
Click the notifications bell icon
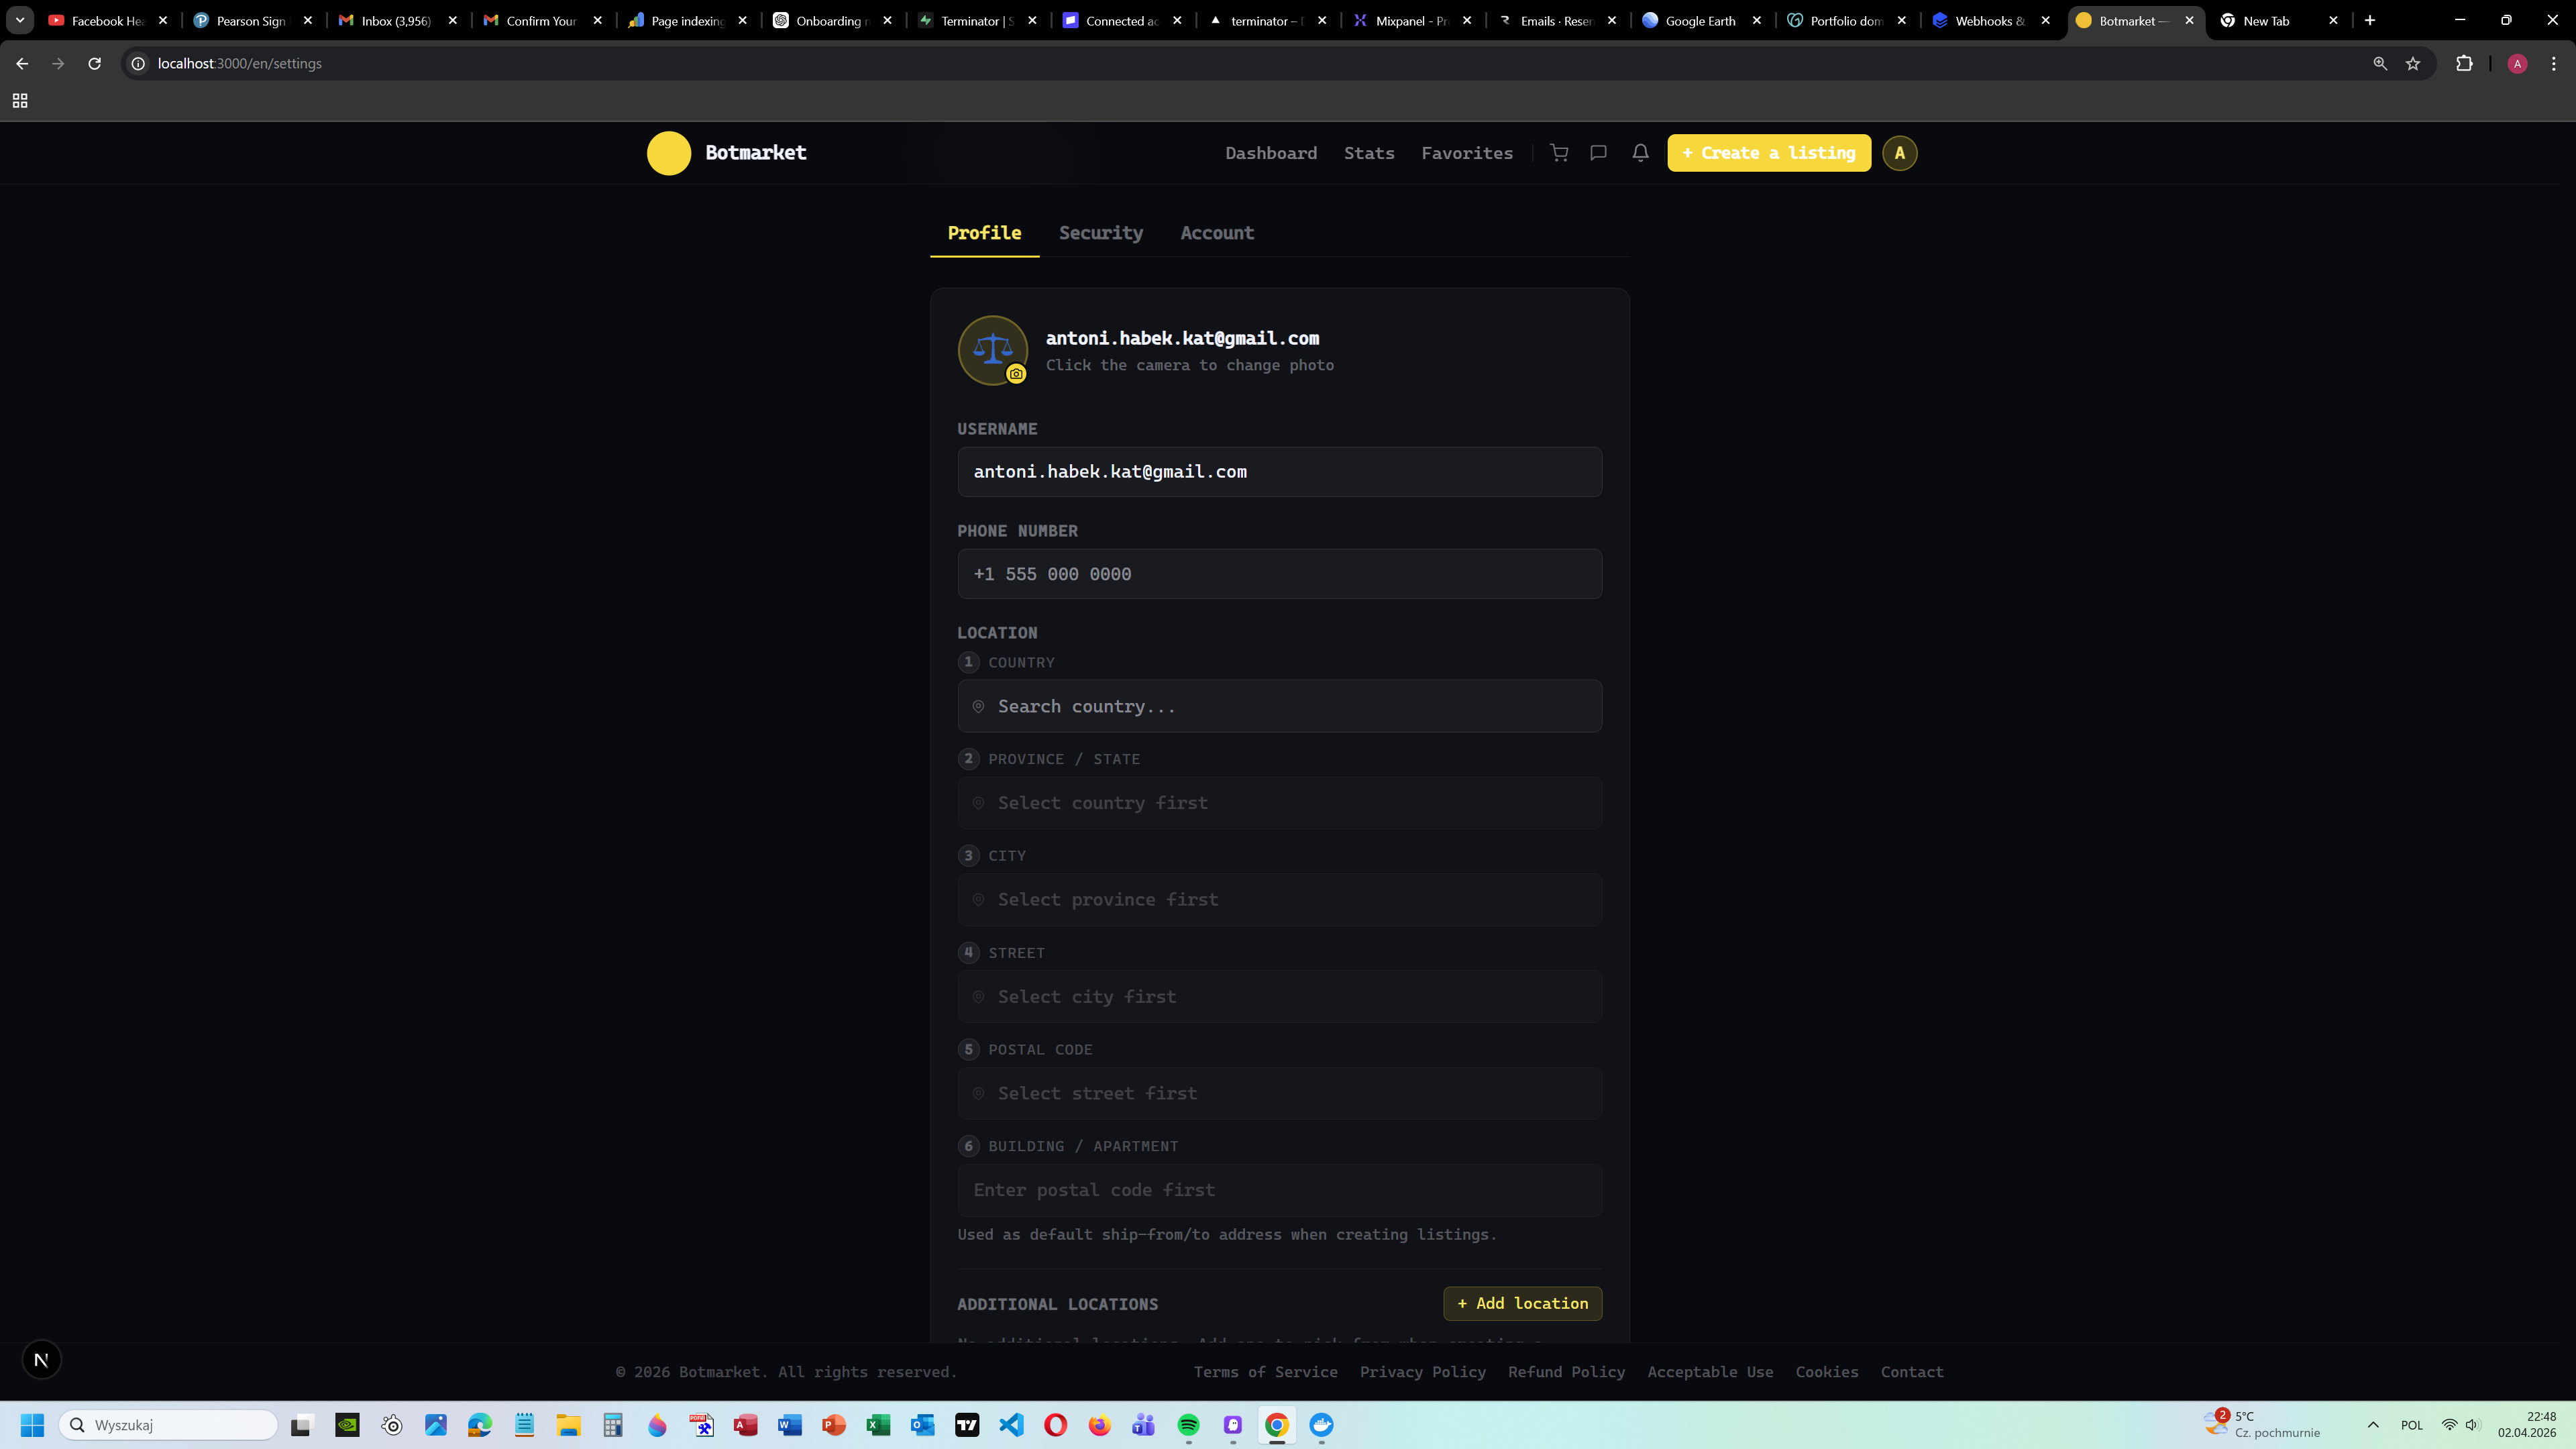1640,153
